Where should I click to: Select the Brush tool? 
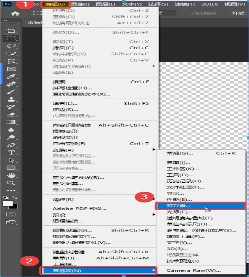point(11,92)
